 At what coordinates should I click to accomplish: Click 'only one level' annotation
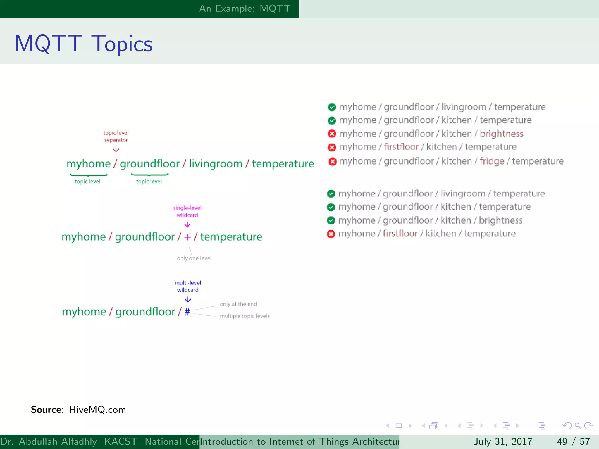(194, 258)
